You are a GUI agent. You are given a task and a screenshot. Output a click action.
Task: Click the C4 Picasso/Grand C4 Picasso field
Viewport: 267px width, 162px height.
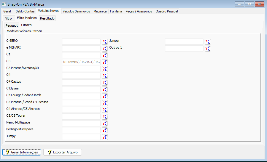81,103
